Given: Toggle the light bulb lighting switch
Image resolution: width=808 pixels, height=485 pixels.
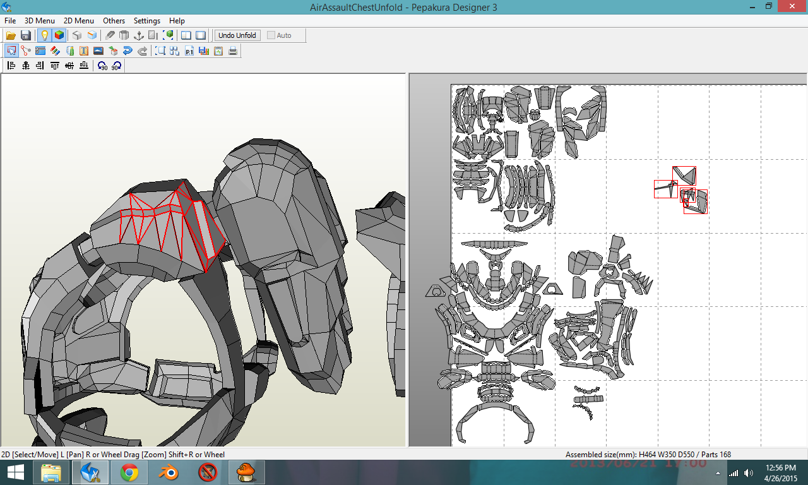Looking at the screenshot, I should 44,35.
